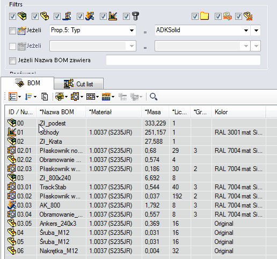Click the sort order toolbar icon
This screenshot has height=259, width=277.
pyautogui.click(x=31, y=97)
